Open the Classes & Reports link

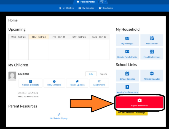(x=30, y=85)
